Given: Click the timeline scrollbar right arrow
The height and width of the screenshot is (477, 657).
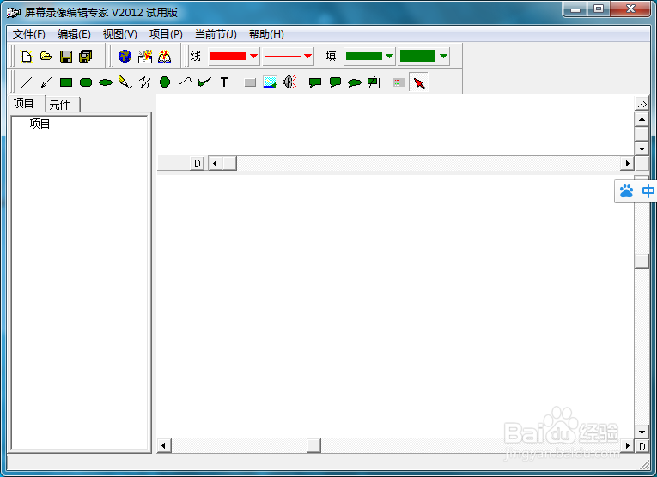Looking at the screenshot, I should [x=627, y=163].
